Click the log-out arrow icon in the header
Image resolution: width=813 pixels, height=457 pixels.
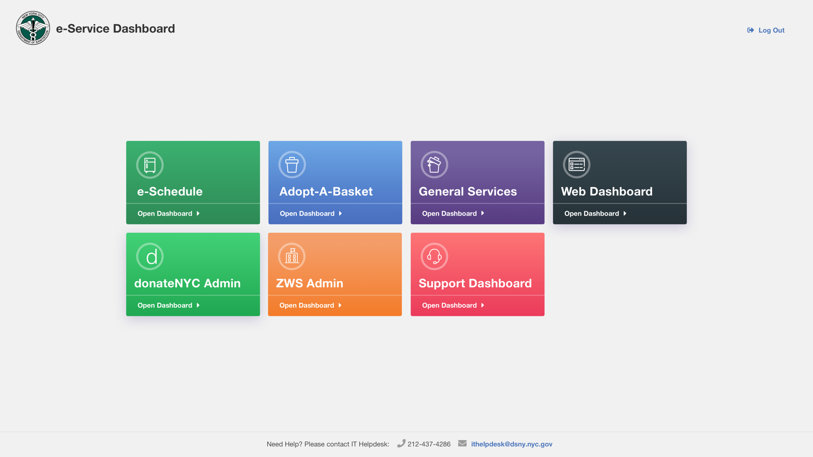(751, 30)
